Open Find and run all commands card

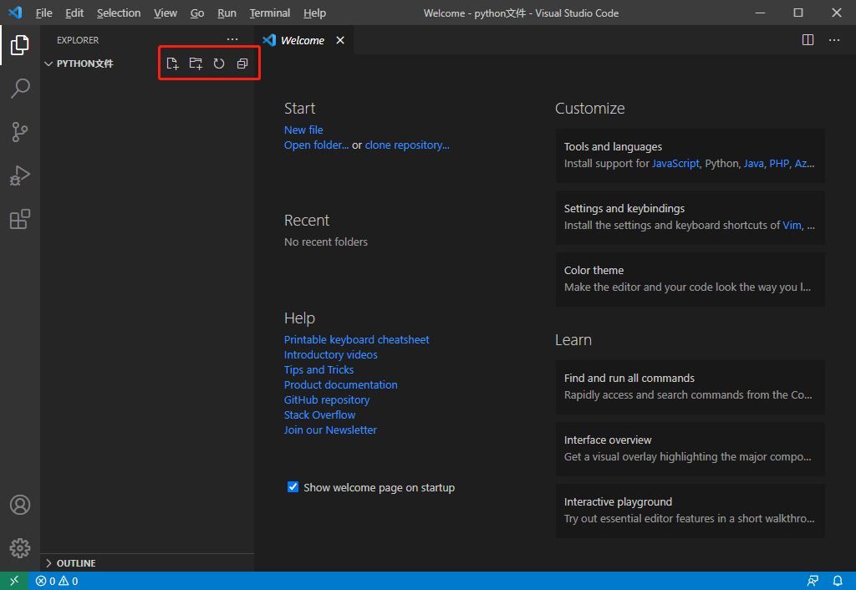click(x=690, y=386)
